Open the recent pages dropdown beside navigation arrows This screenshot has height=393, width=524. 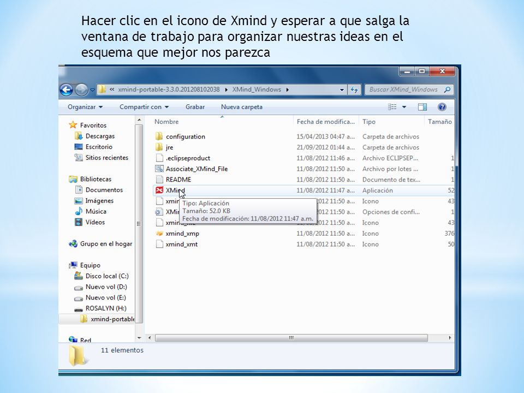pos(92,90)
